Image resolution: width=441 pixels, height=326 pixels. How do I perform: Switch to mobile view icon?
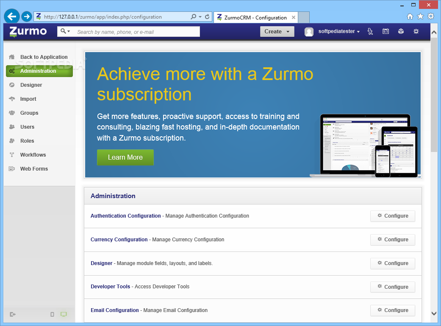52,314
